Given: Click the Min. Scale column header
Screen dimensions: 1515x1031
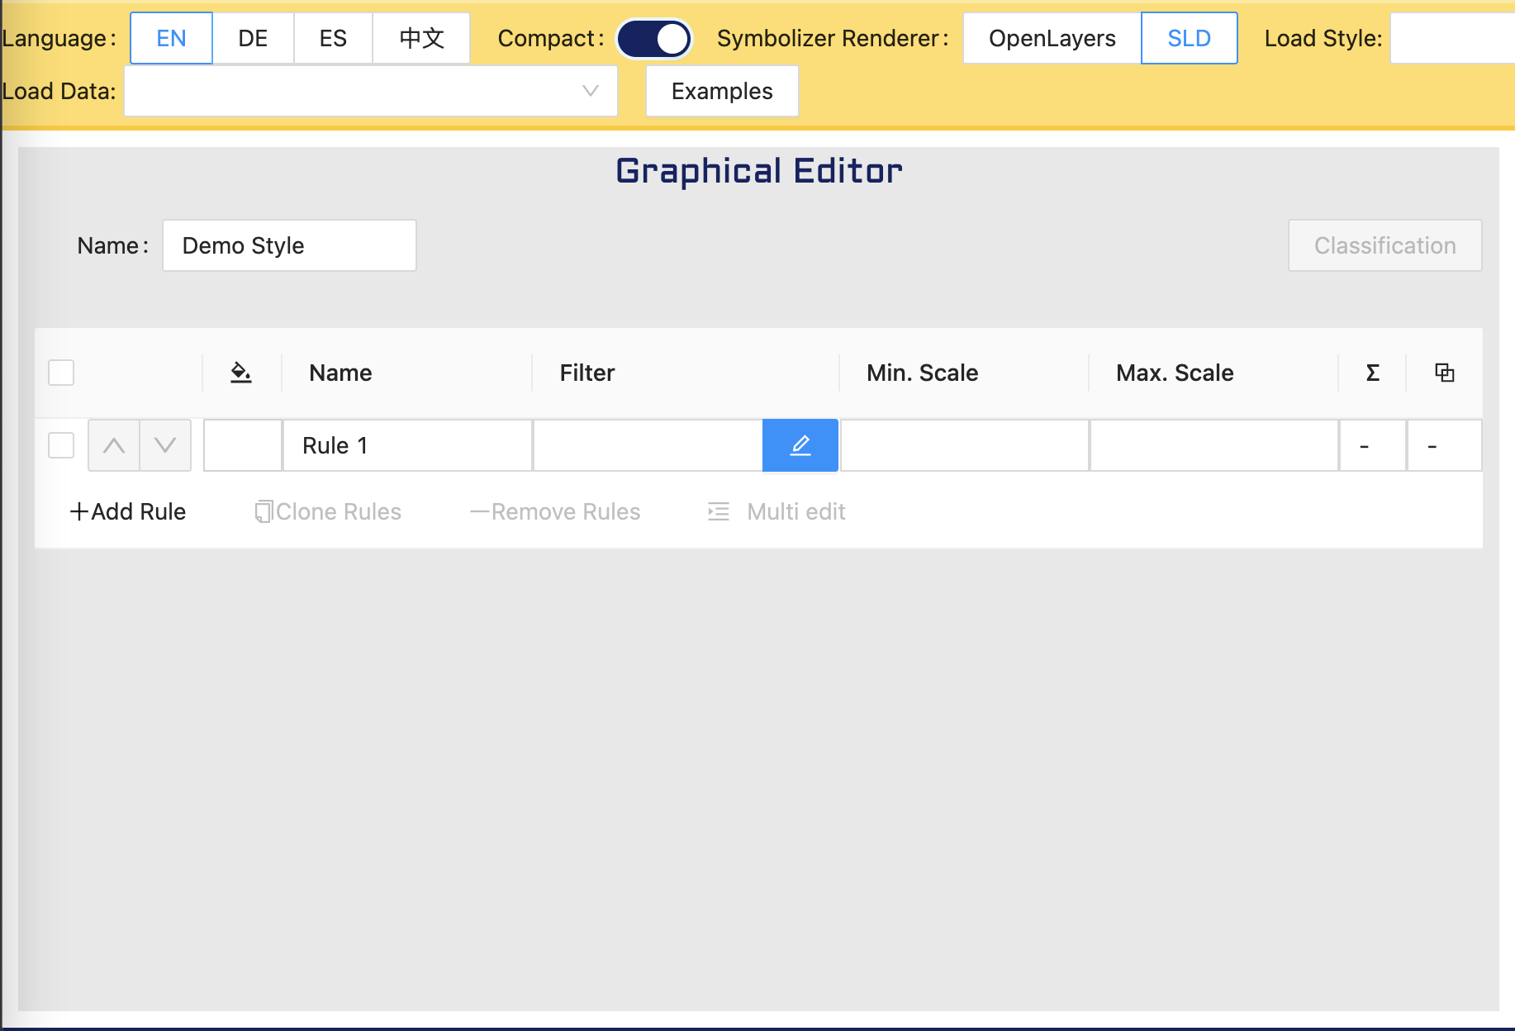Looking at the screenshot, I should [x=922, y=373].
